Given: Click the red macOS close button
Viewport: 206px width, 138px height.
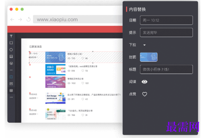Looking at the screenshot, I should click(x=11, y=9).
